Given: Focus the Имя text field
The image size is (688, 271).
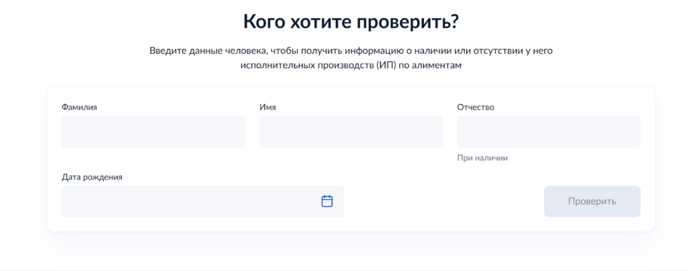Looking at the screenshot, I should pos(351,131).
